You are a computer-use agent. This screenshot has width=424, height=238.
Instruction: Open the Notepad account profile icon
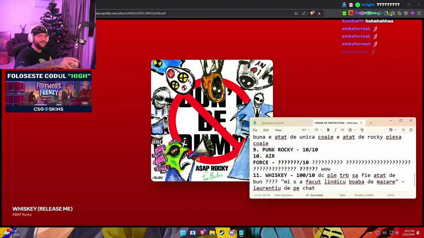pyautogui.click(x=403, y=130)
